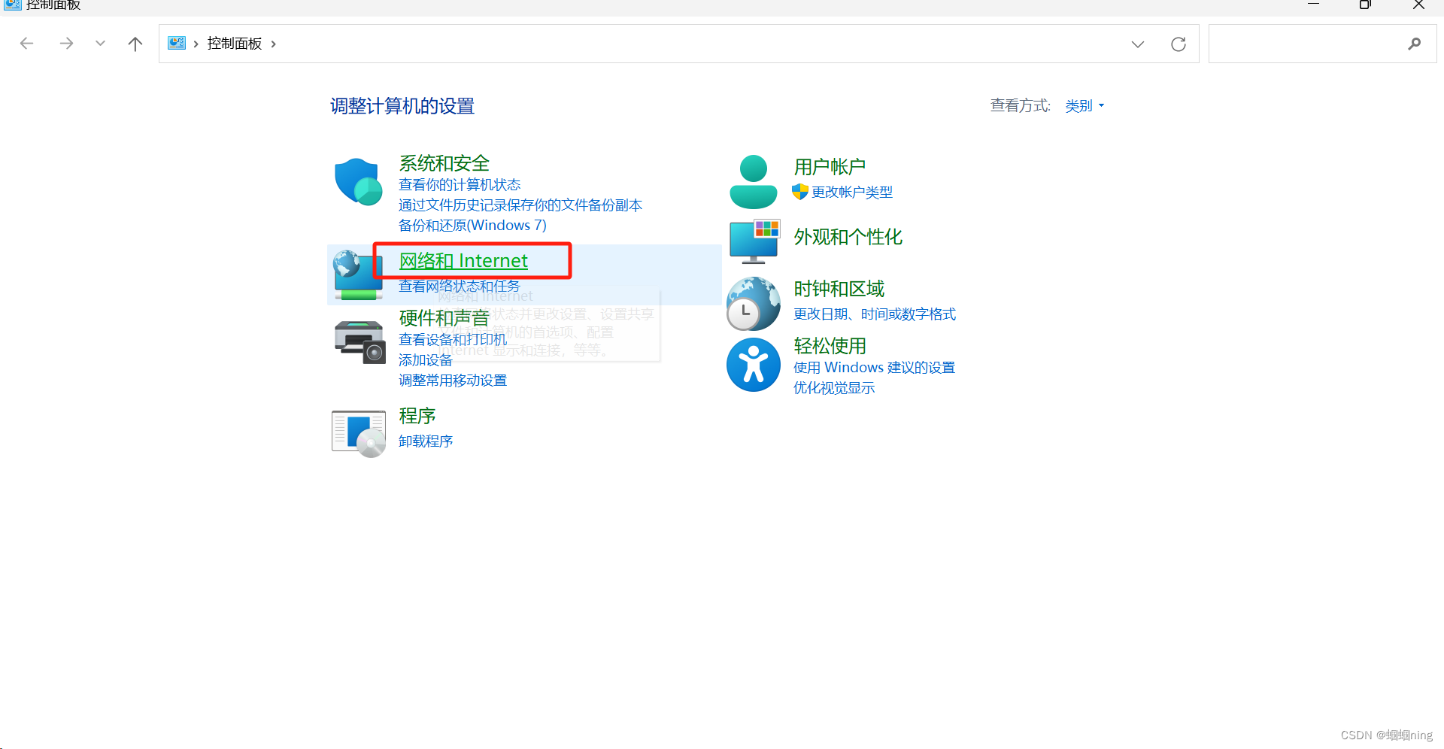Viewport: 1444px width, 749px height.
Task: Expand chevron after 控制面板 in breadcrumb
Action: click(273, 44)
